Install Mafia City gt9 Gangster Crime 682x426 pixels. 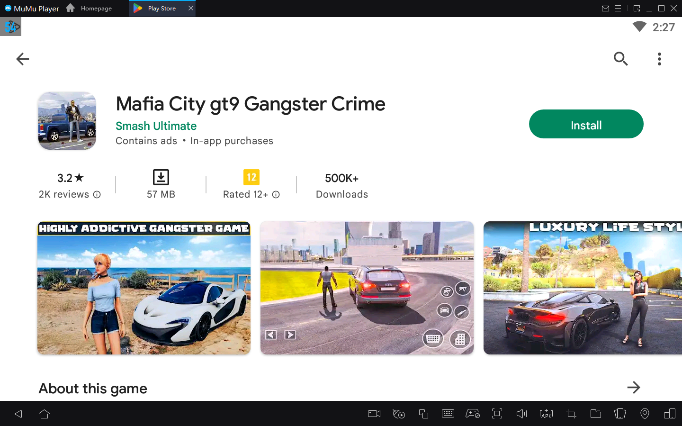click(586, 124)
